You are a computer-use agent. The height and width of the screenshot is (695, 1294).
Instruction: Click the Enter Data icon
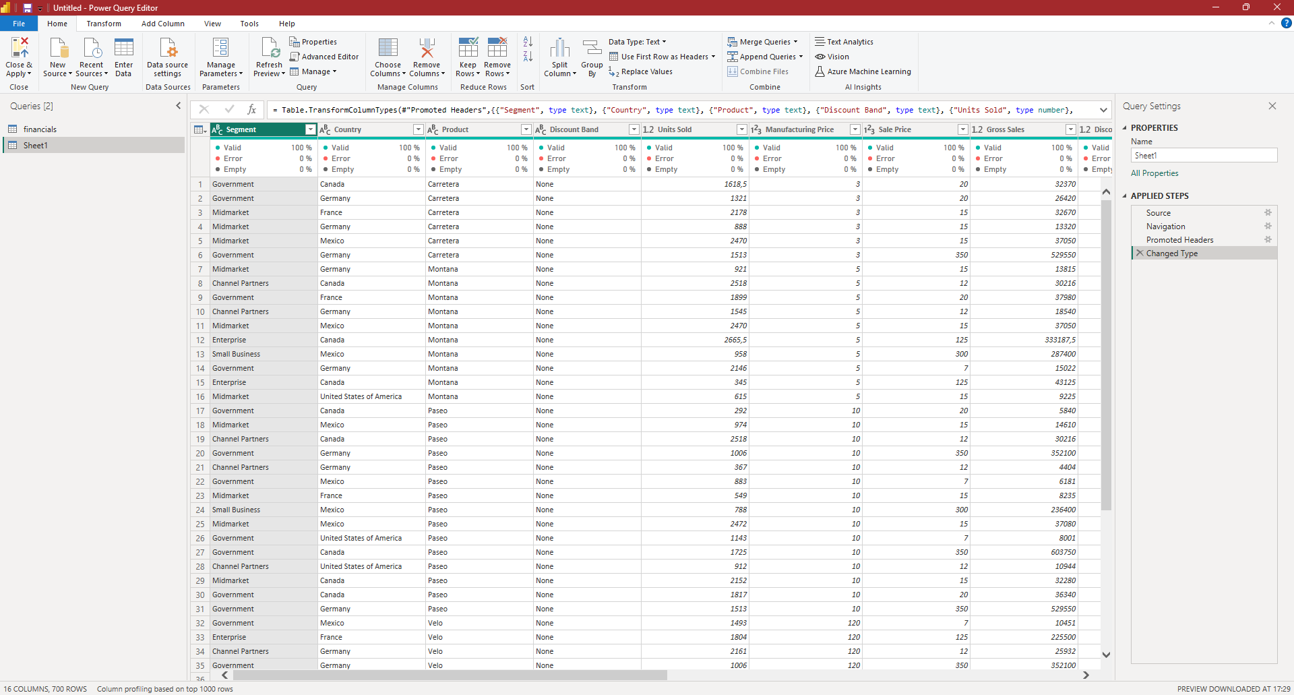coord(124,57)
